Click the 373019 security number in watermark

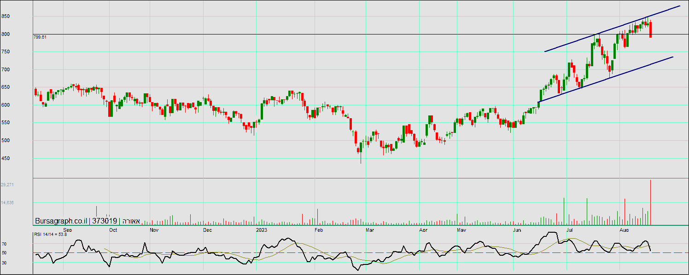click(x=105, y=221)
